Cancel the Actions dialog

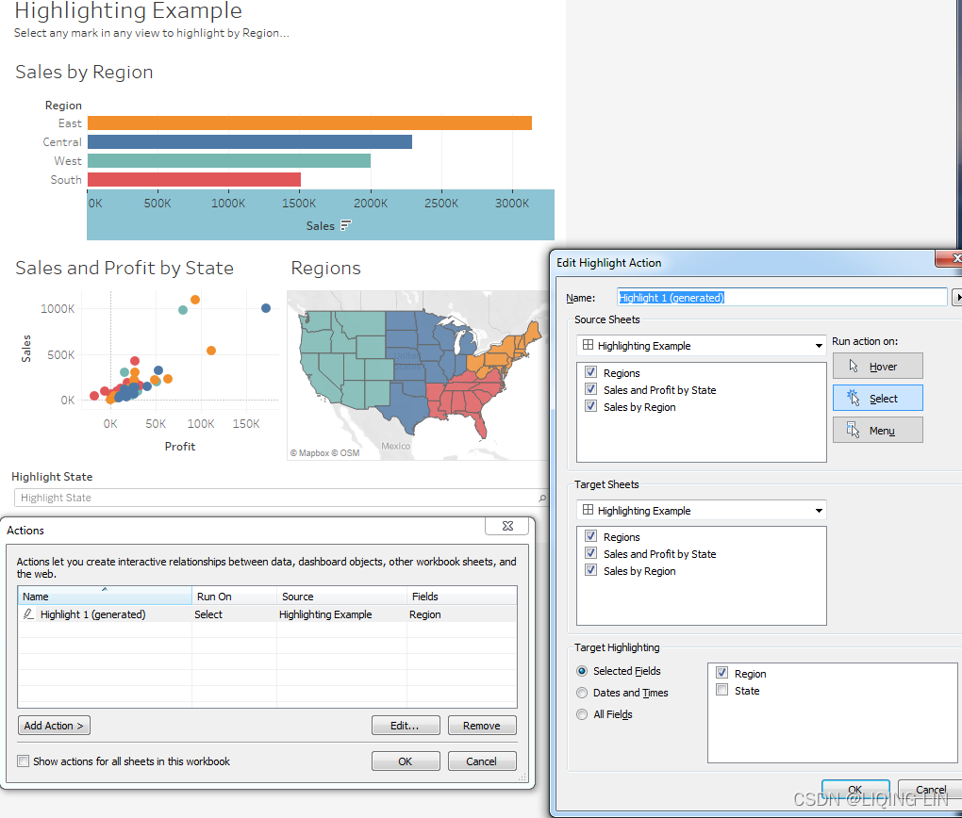[482, 761]
